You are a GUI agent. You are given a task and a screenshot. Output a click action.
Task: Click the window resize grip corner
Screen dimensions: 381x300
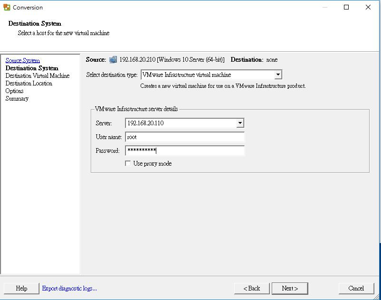tap(376, 297)
